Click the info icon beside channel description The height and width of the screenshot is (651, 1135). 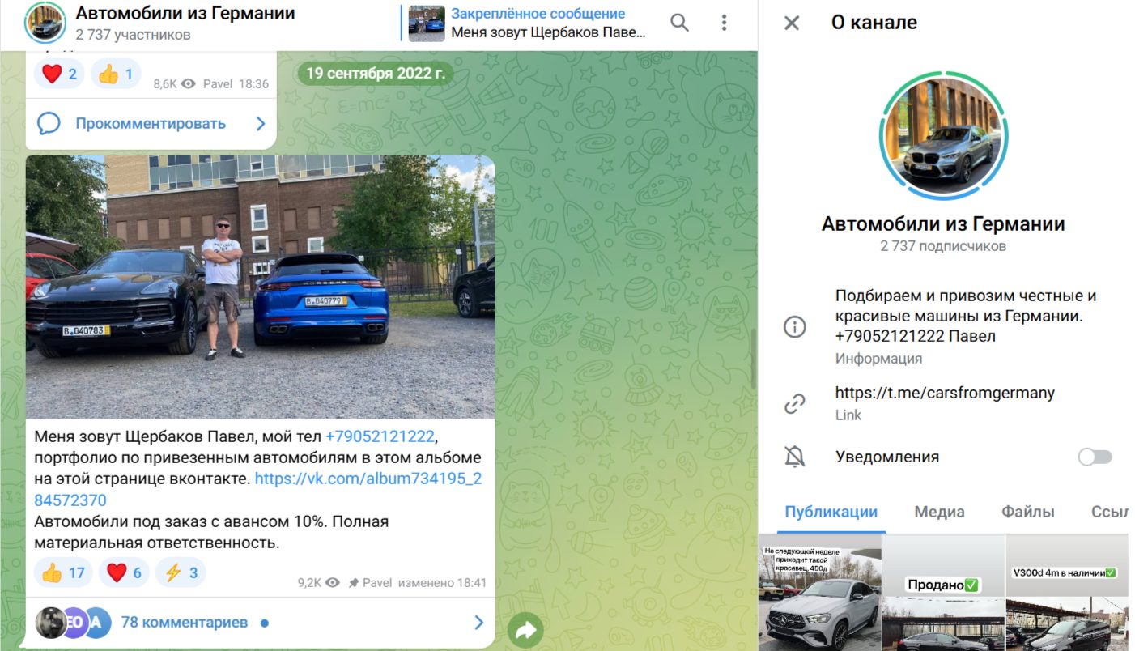pos(794,327)
